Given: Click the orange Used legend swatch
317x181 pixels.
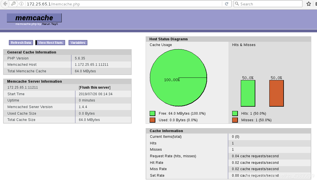Looking at the screenshot, I should tap(153, 120).
